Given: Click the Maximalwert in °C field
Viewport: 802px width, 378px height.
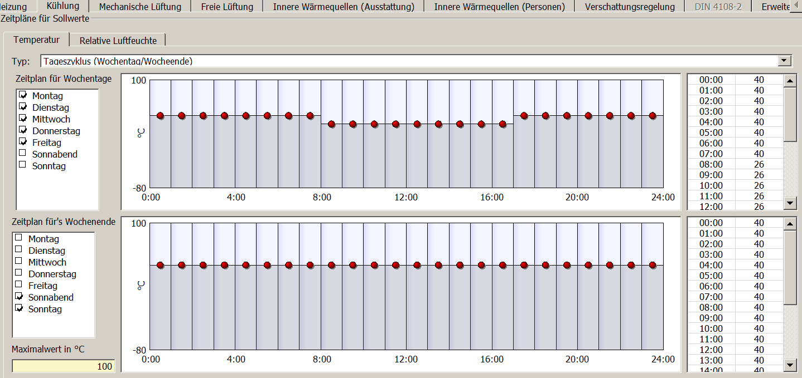Looking at the screenshot, I should [x=63, y=366].
